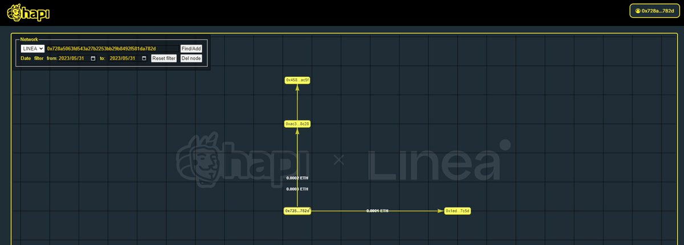Select graph node 0x1ed...7c5d
This screenshot has width=684, height=245.
[x=458, y=211]
